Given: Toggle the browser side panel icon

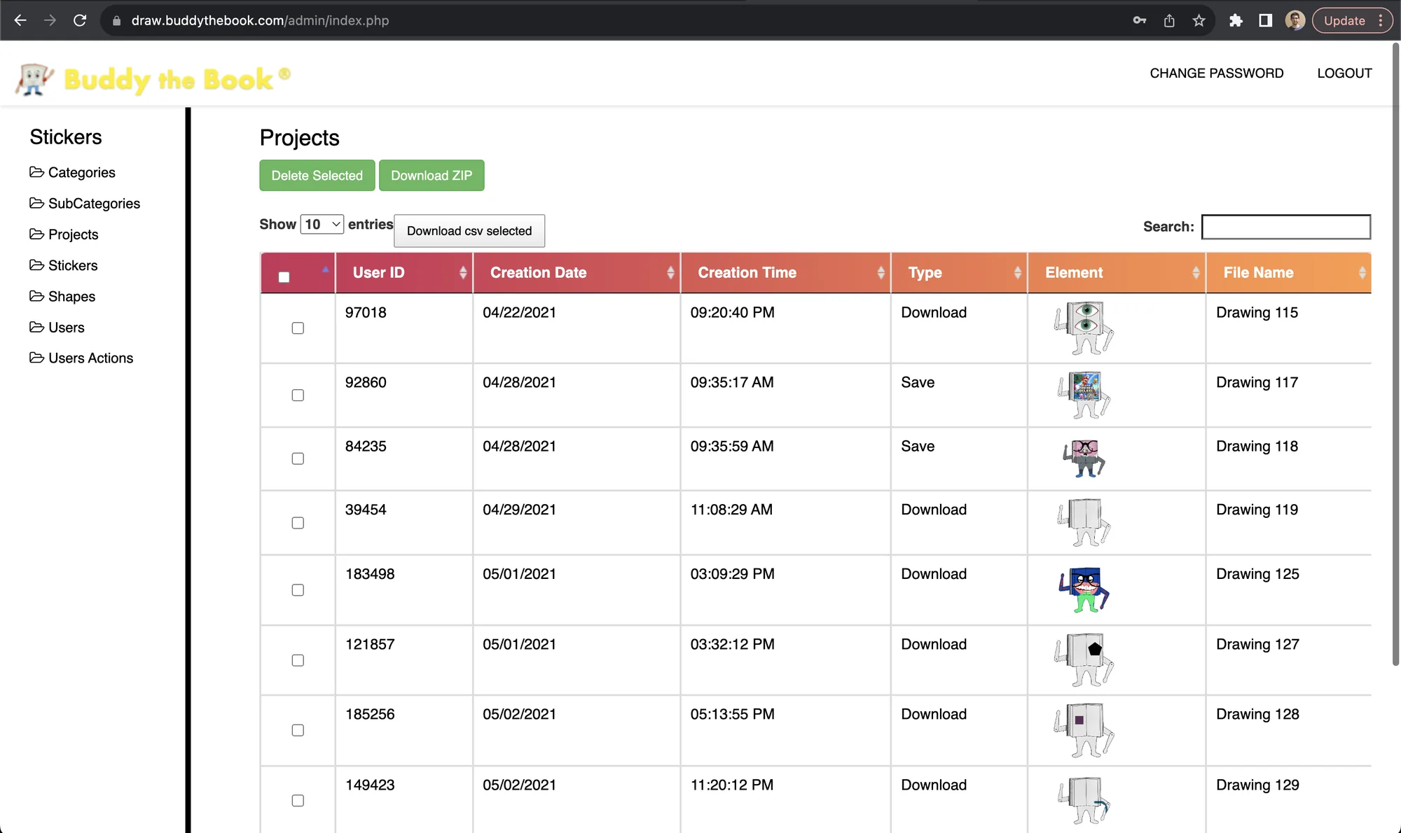Looking at the screenshot, I should (x=1265, y=20).
